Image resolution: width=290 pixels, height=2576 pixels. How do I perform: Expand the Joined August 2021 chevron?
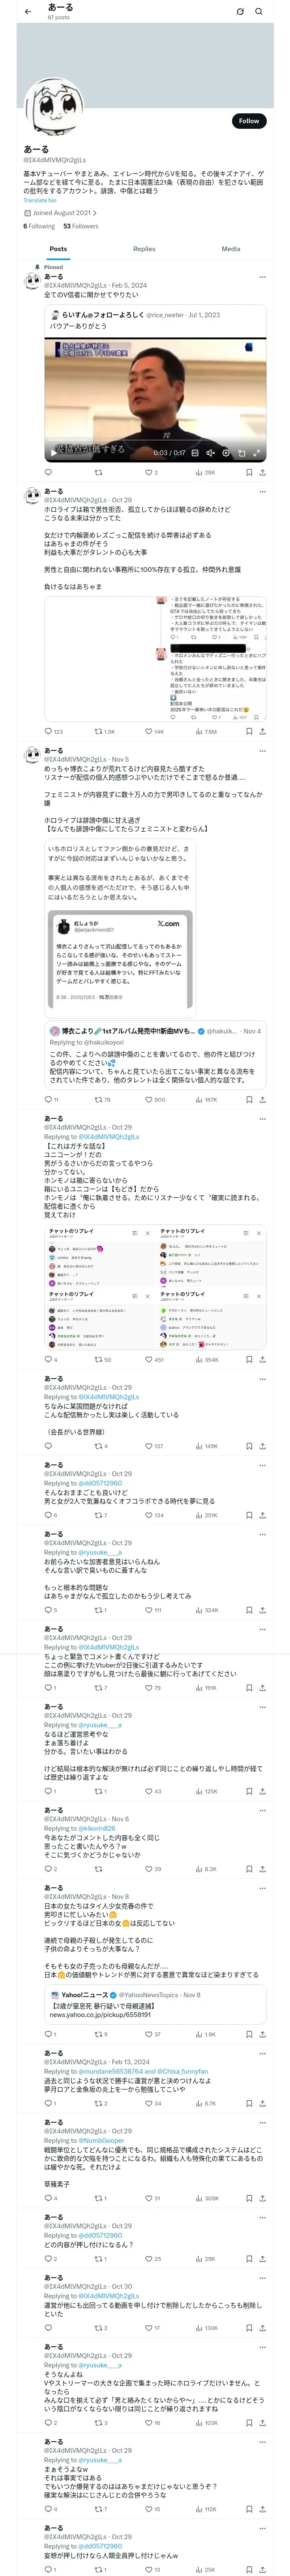click(x=96, y=213)
